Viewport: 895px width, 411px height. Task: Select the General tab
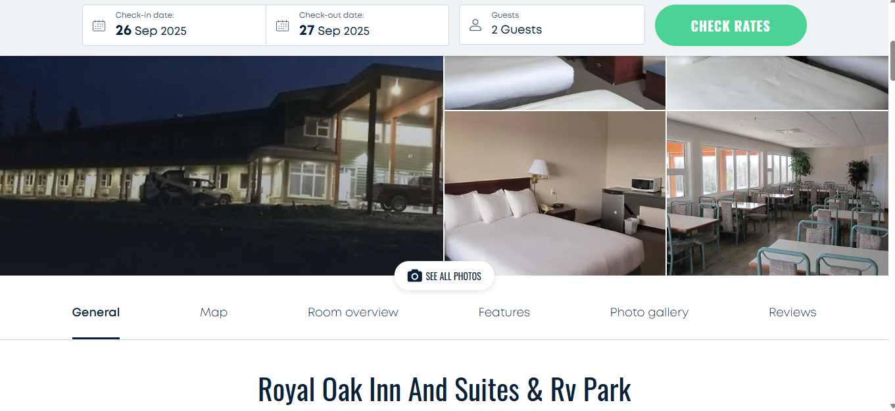tap(96, 312)
